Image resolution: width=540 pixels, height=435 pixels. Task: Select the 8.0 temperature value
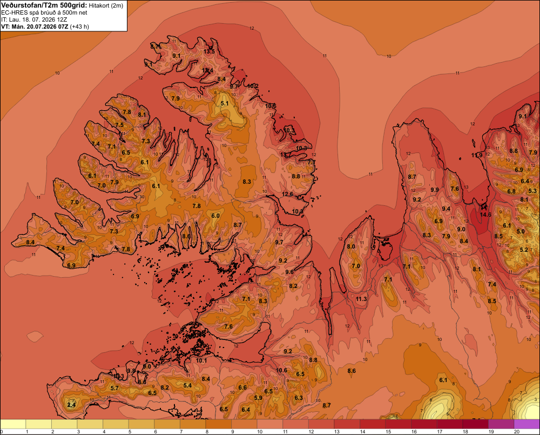[351, 247]
